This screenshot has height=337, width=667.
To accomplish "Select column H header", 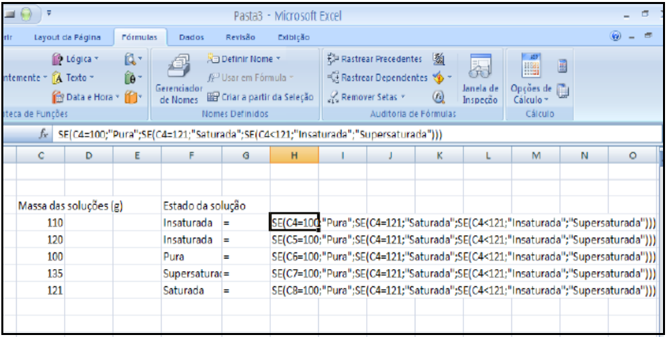I will (x=294, y=155).
